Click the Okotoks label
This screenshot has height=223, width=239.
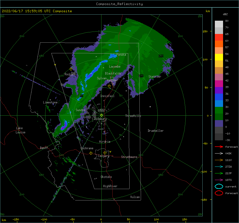[x=106, y=177]
